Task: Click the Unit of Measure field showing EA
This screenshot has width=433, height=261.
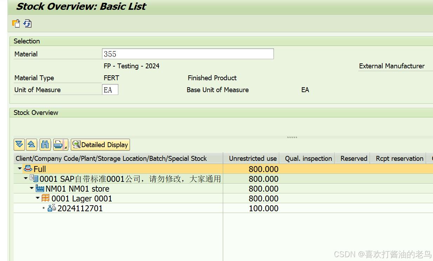Action: tap(110, 89)
